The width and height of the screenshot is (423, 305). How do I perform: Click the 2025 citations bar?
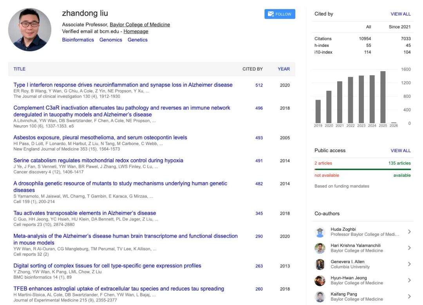pos(383,97)
